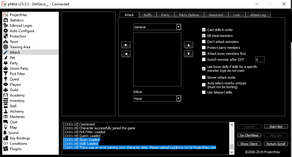Switch to the Buffs tab
The height and width of the screenshot is (157, 292).
click(147, 15)
